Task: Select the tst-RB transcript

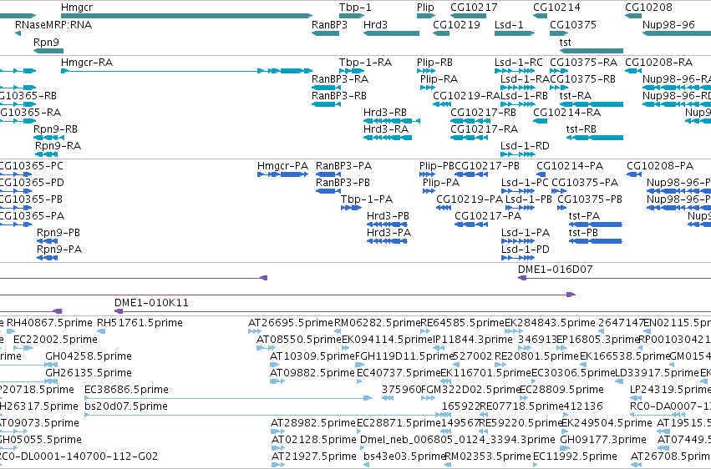Action: click(x=595, y=138)
